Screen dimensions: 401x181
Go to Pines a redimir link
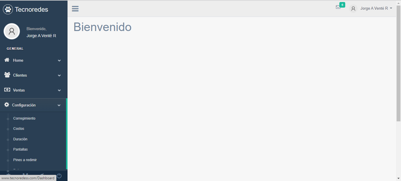pos(25,160)
